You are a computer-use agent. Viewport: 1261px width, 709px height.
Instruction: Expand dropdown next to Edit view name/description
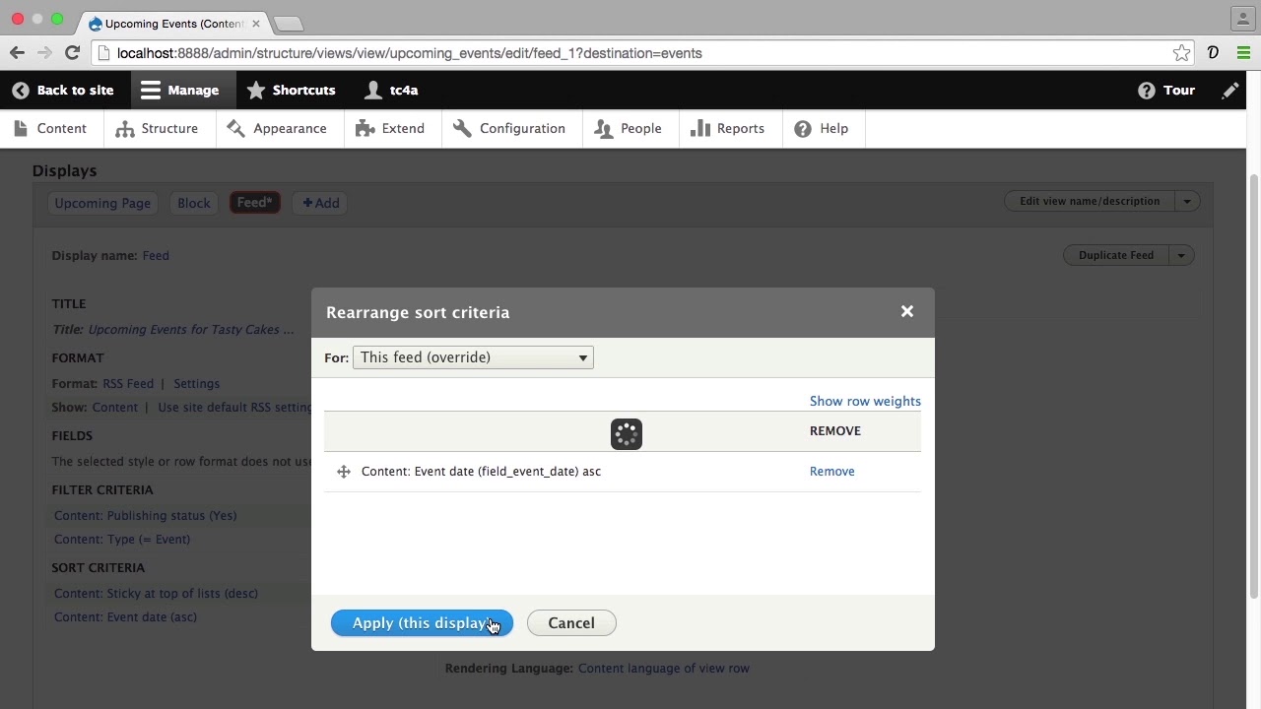tap(1187, 201)
